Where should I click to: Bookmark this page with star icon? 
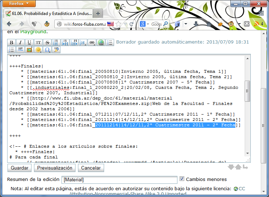pos(118,24)
